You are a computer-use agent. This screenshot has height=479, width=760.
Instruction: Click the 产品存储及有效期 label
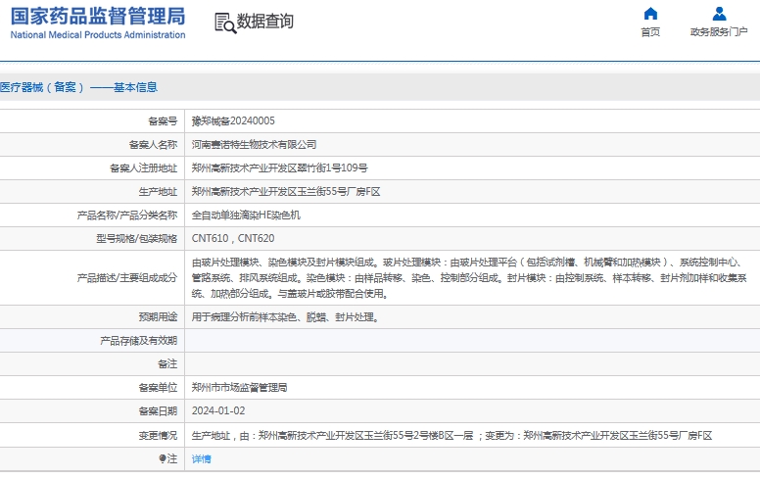[139, 340]
